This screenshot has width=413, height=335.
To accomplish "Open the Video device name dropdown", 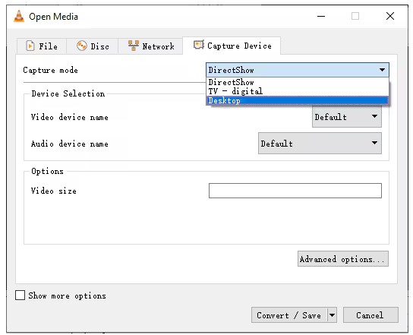I will coord(347,117).
